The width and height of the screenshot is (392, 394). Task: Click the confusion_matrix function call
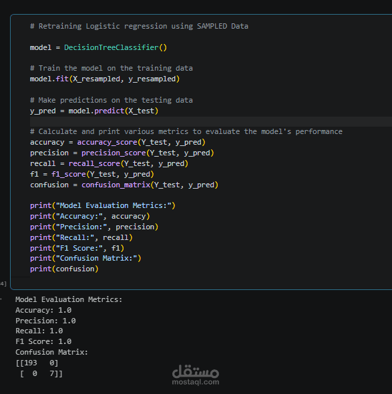pyautogui.click(x=150, y=185)
